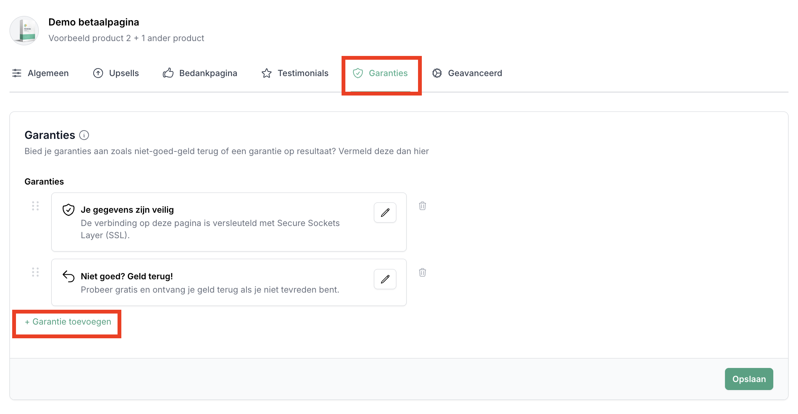The height and width of the screenshot is (414, 798).
Task: Edit the 'Je gegevens zijn veilig' guarantee
Action: (x=385, y=212)
